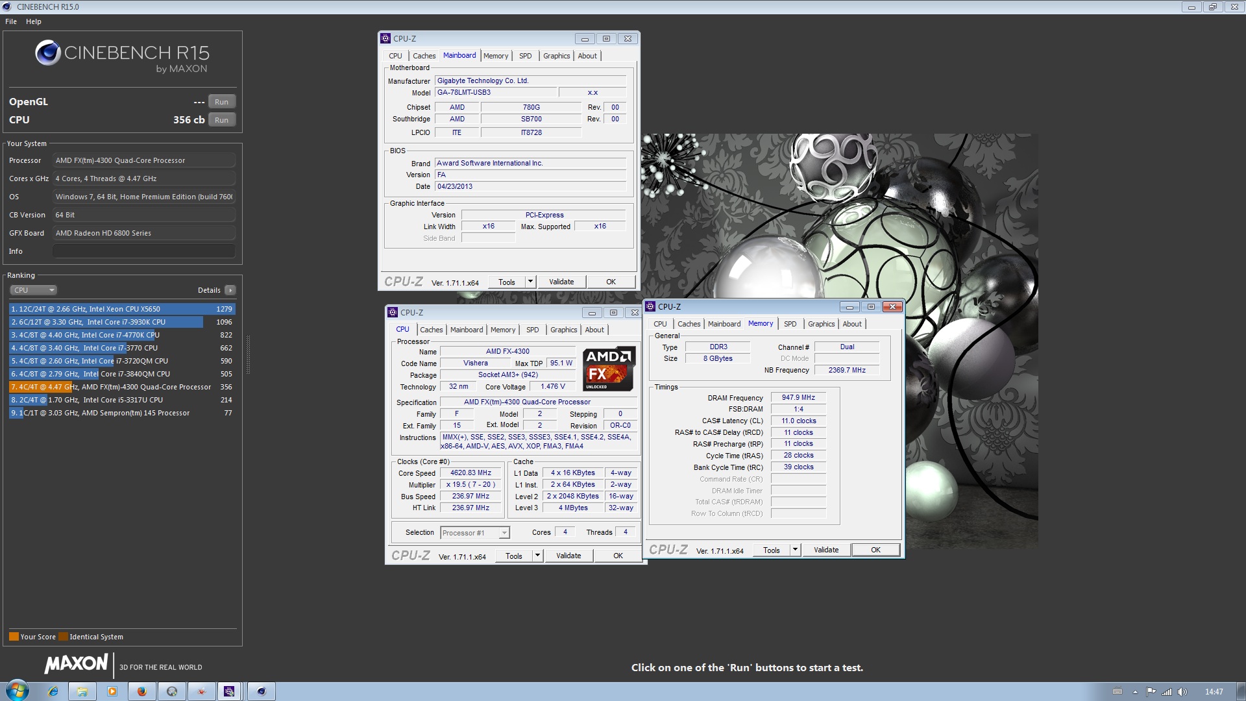Close the CPU-Z Memory window
This screenshot has height=701, width=1246.
[x=892, y=306]
